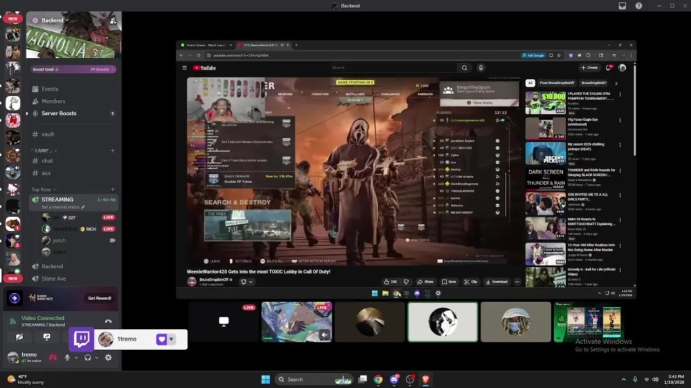
Task: Click the YouTube Create button
Action: tap(590, 68)
